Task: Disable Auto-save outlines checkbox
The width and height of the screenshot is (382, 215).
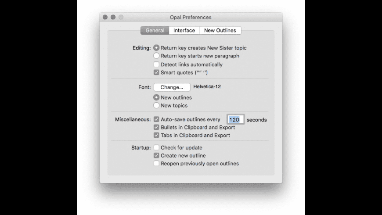Action: click(156, 119)
